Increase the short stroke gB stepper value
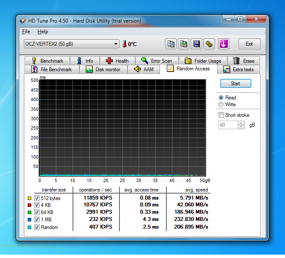Image resolution: width=285 pixels, height=258 pixels. [241, 123]
